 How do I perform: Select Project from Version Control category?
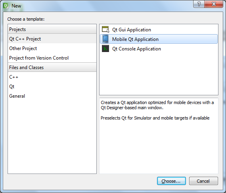[x=52, y=58]
